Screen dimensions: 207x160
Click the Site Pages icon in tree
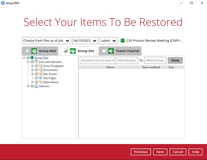(x=41, y=78)
